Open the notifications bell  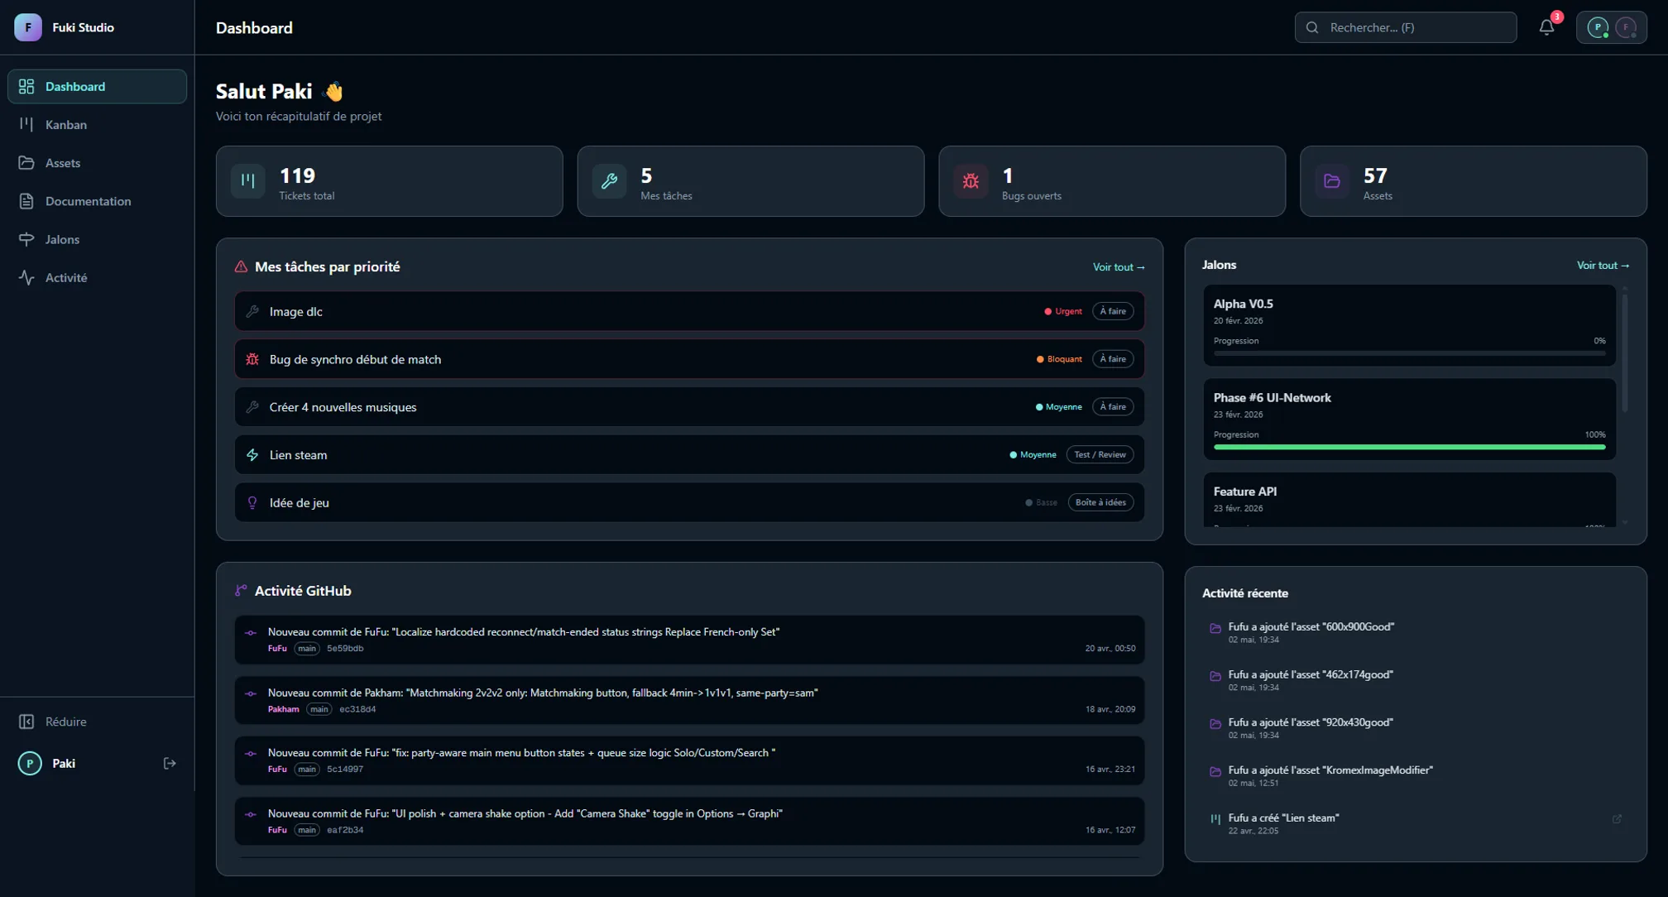pos(1546,27)
